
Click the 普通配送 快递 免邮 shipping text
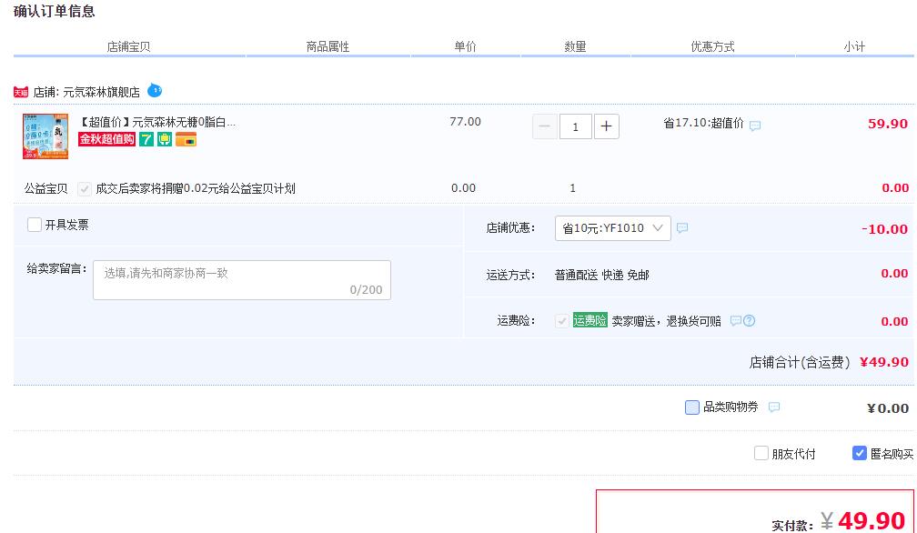pos(602,275)
